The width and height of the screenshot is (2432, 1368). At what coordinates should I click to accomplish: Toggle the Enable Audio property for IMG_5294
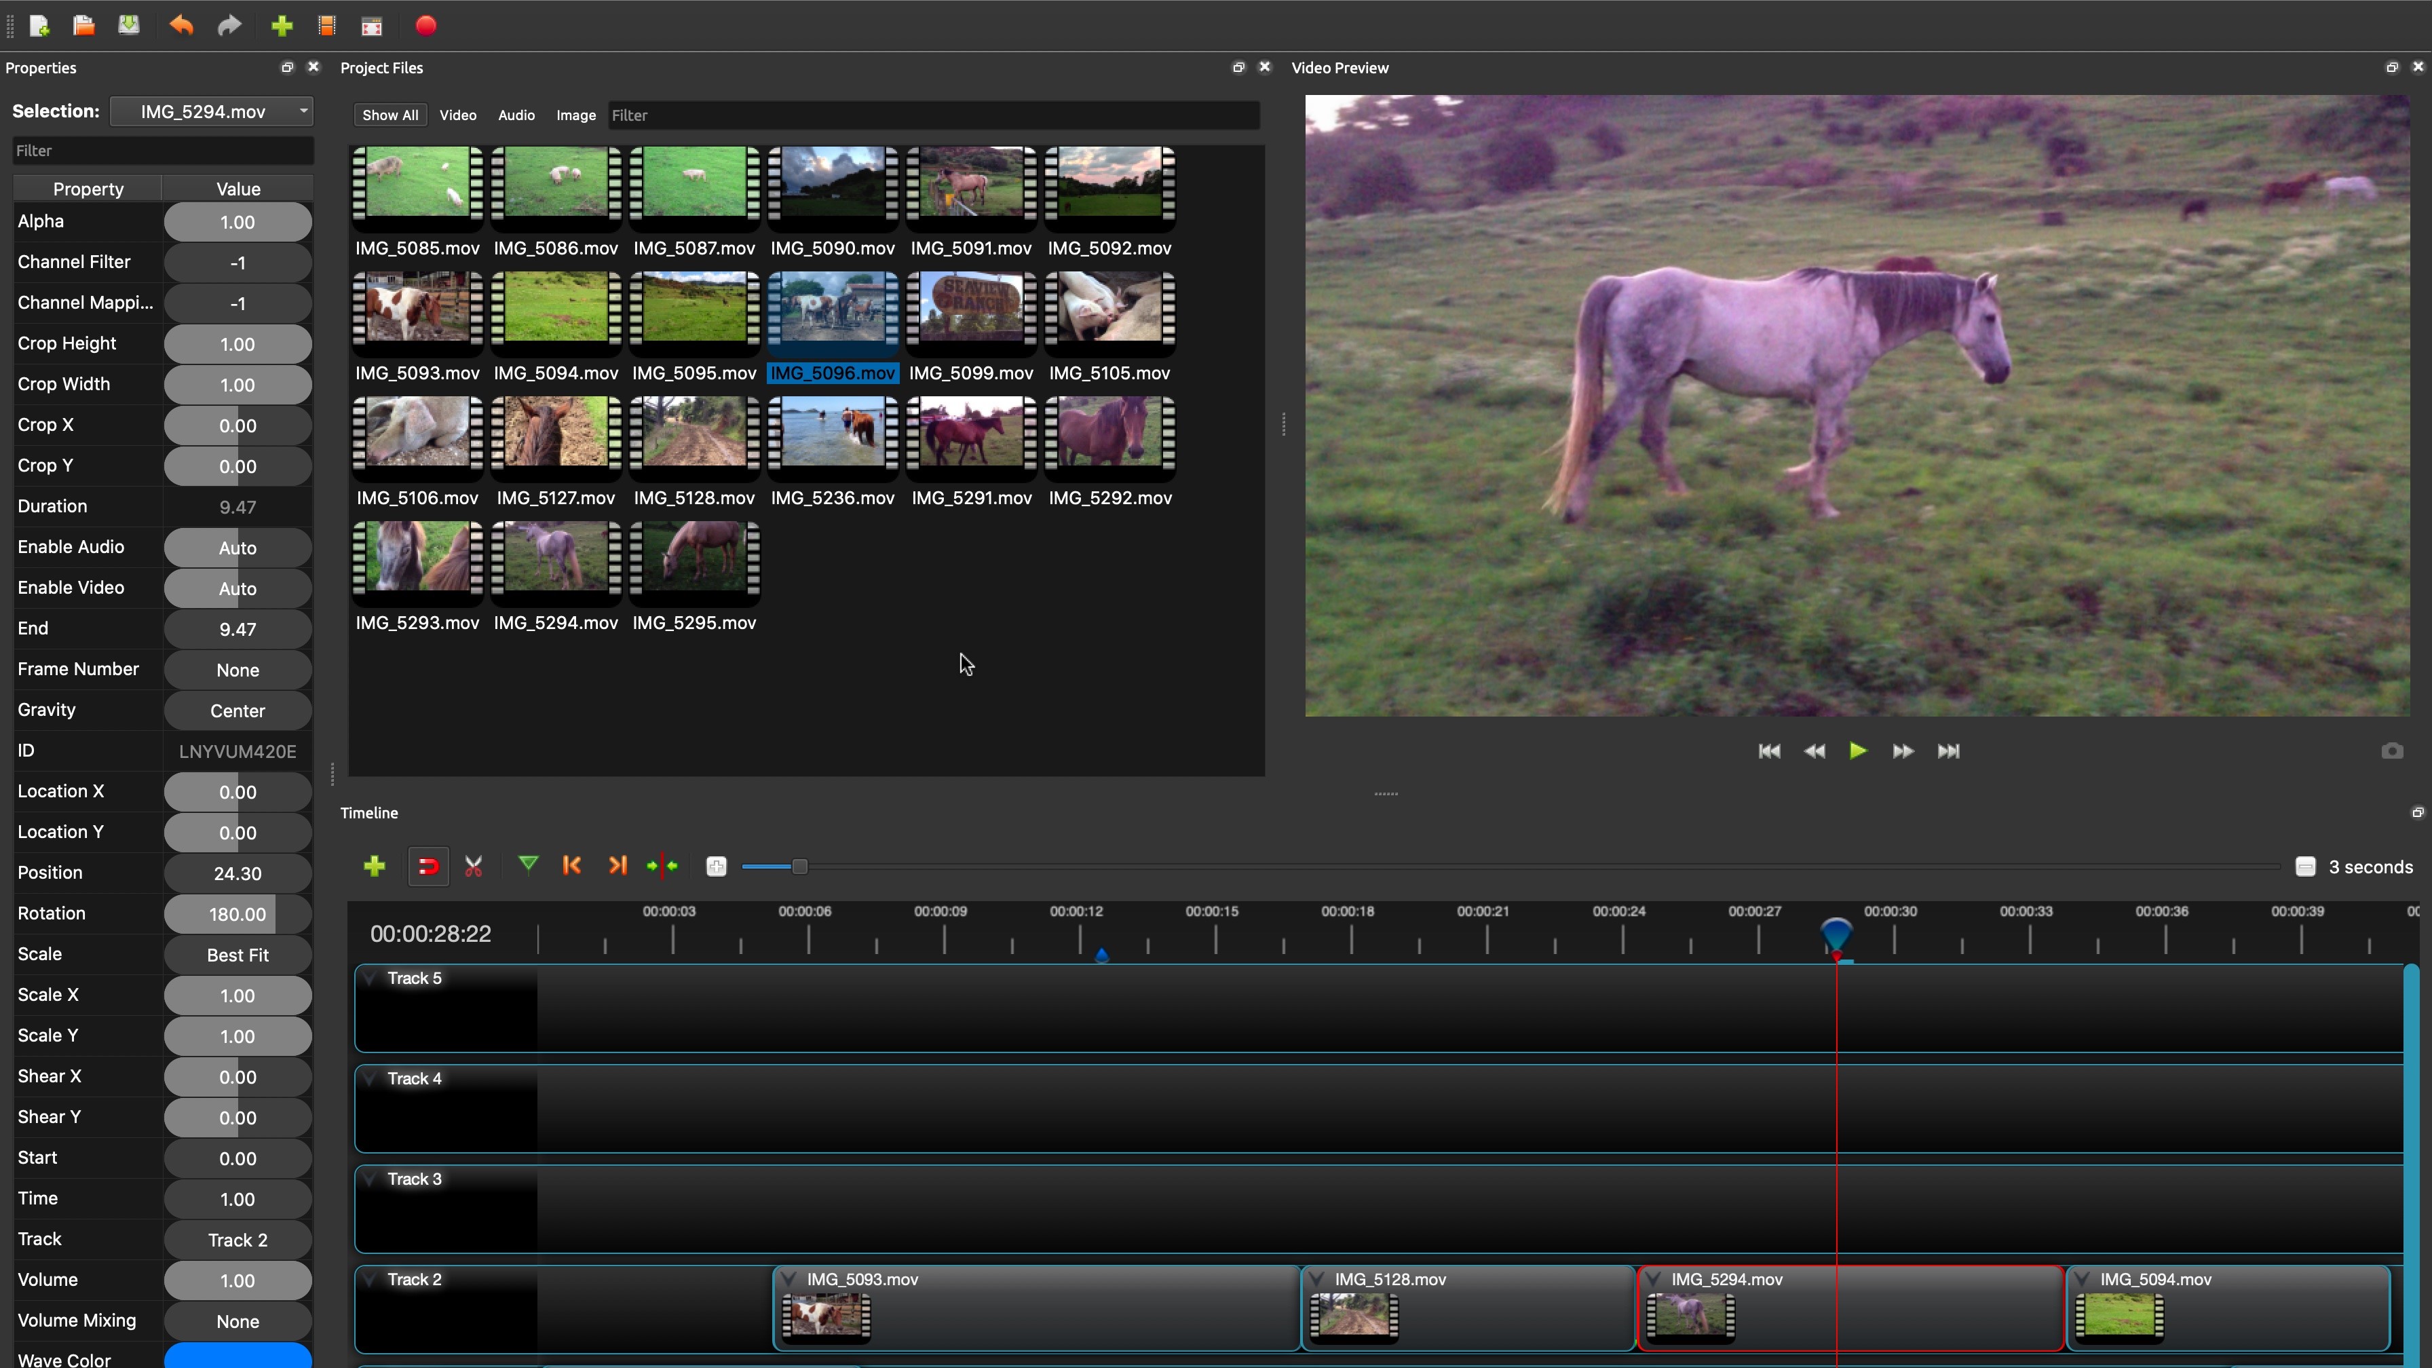237,548
